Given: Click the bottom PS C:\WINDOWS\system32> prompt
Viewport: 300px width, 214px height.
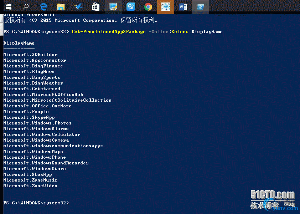Looking at the screenshot, I should 36,203.
